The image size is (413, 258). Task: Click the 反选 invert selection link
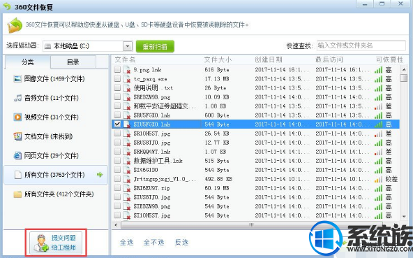[x=181, y=243]
